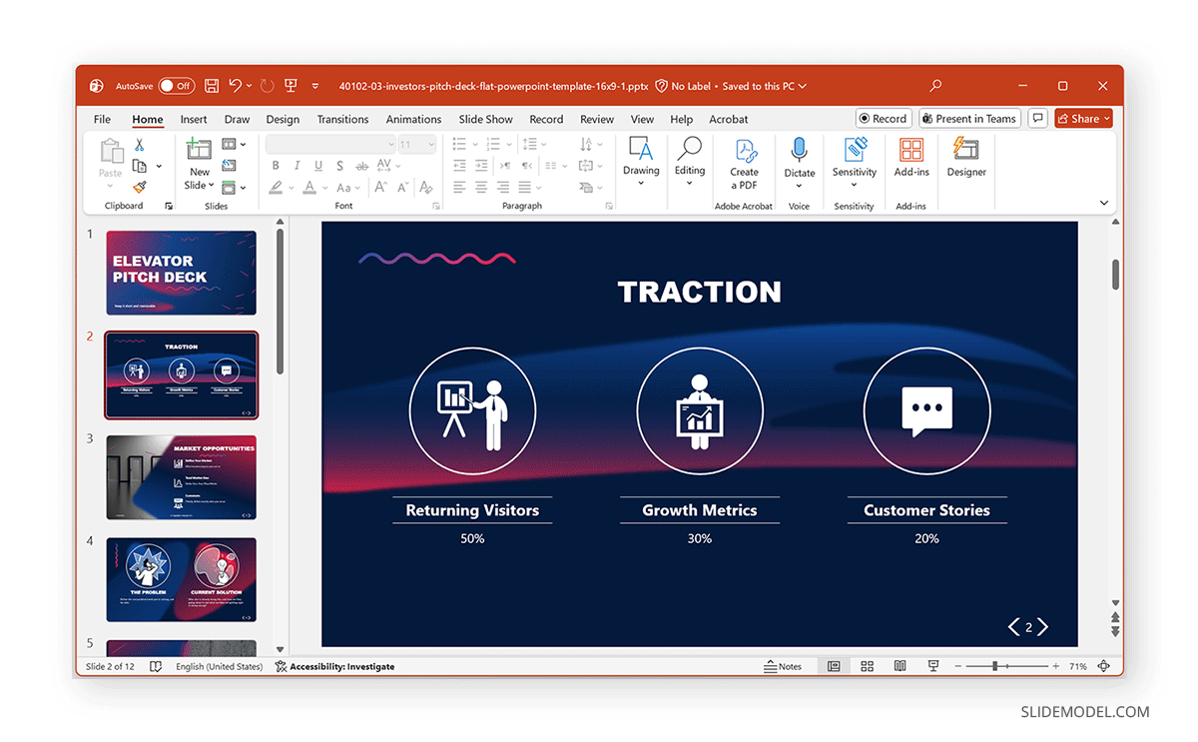Open the Add-ins gallery
Viewport: 1198px width, 742px height.
pyautogui.click(x=910, y=157)
